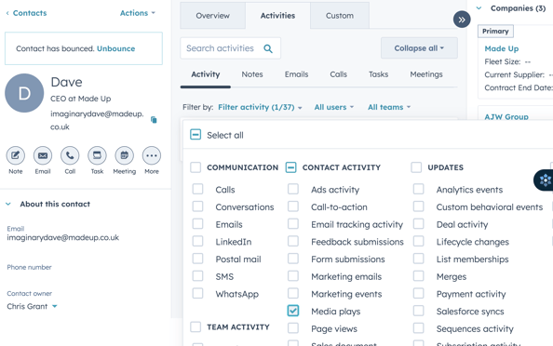Image resolution: width=553 pixels, height=346 pixels.
Task: Toggle the TEAM ACTIVITY group checkbox
Action: [x=196, y=327]
